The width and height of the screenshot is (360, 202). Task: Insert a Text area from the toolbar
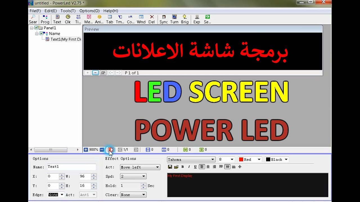tap(57, 19)
